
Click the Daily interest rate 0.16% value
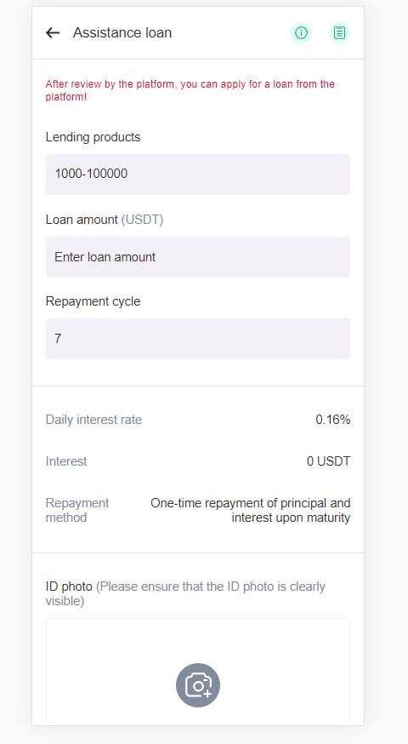point(333,420)
